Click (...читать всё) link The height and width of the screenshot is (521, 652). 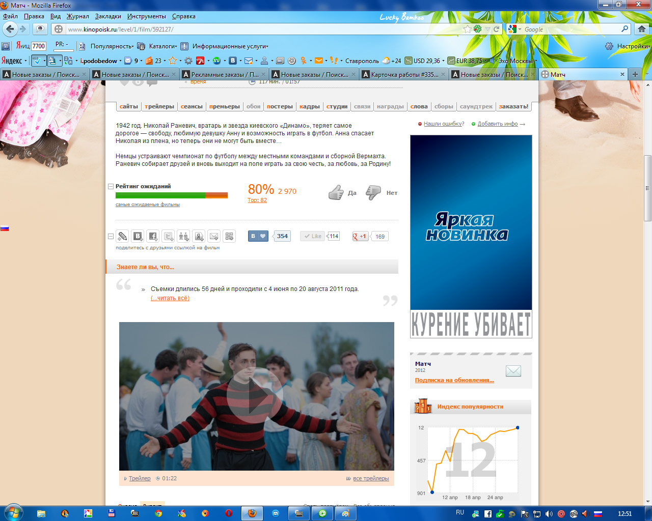tap(170, 298)
